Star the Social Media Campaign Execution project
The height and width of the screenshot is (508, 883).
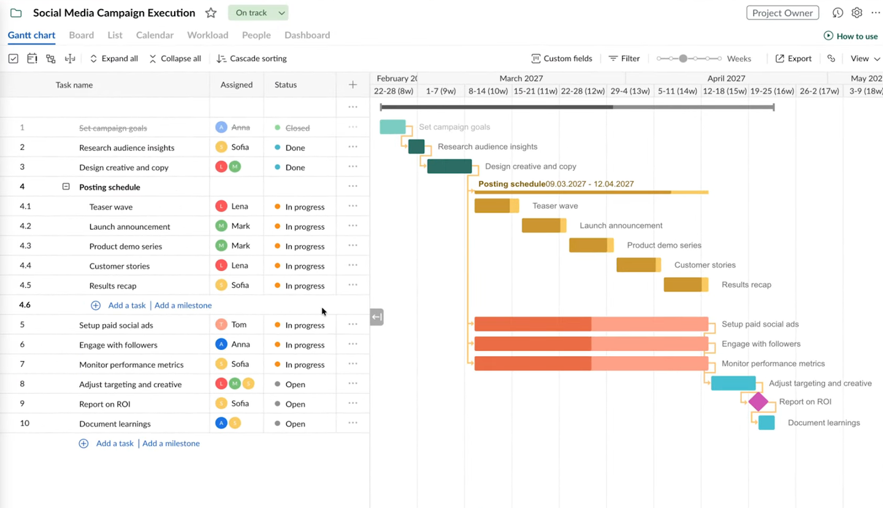(211, 13)
